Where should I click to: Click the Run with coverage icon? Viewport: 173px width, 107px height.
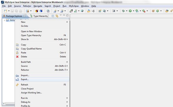[x=137, y=11]
